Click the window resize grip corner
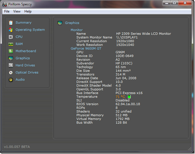 click(x=190, y=148)
